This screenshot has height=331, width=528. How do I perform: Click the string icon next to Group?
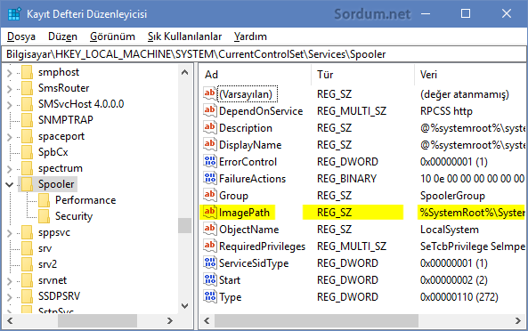point(209,195)
